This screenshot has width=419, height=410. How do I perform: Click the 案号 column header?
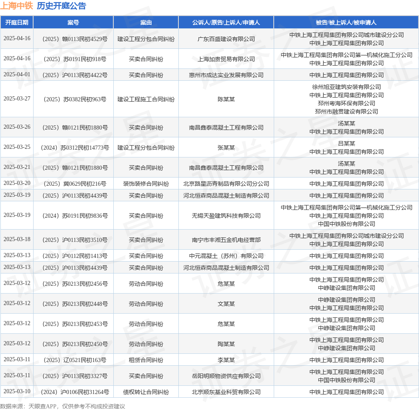coord(73,23)
